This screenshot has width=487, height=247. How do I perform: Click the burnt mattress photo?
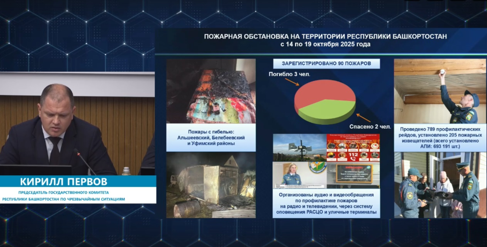pyautogui.click(x=211, y=91)
